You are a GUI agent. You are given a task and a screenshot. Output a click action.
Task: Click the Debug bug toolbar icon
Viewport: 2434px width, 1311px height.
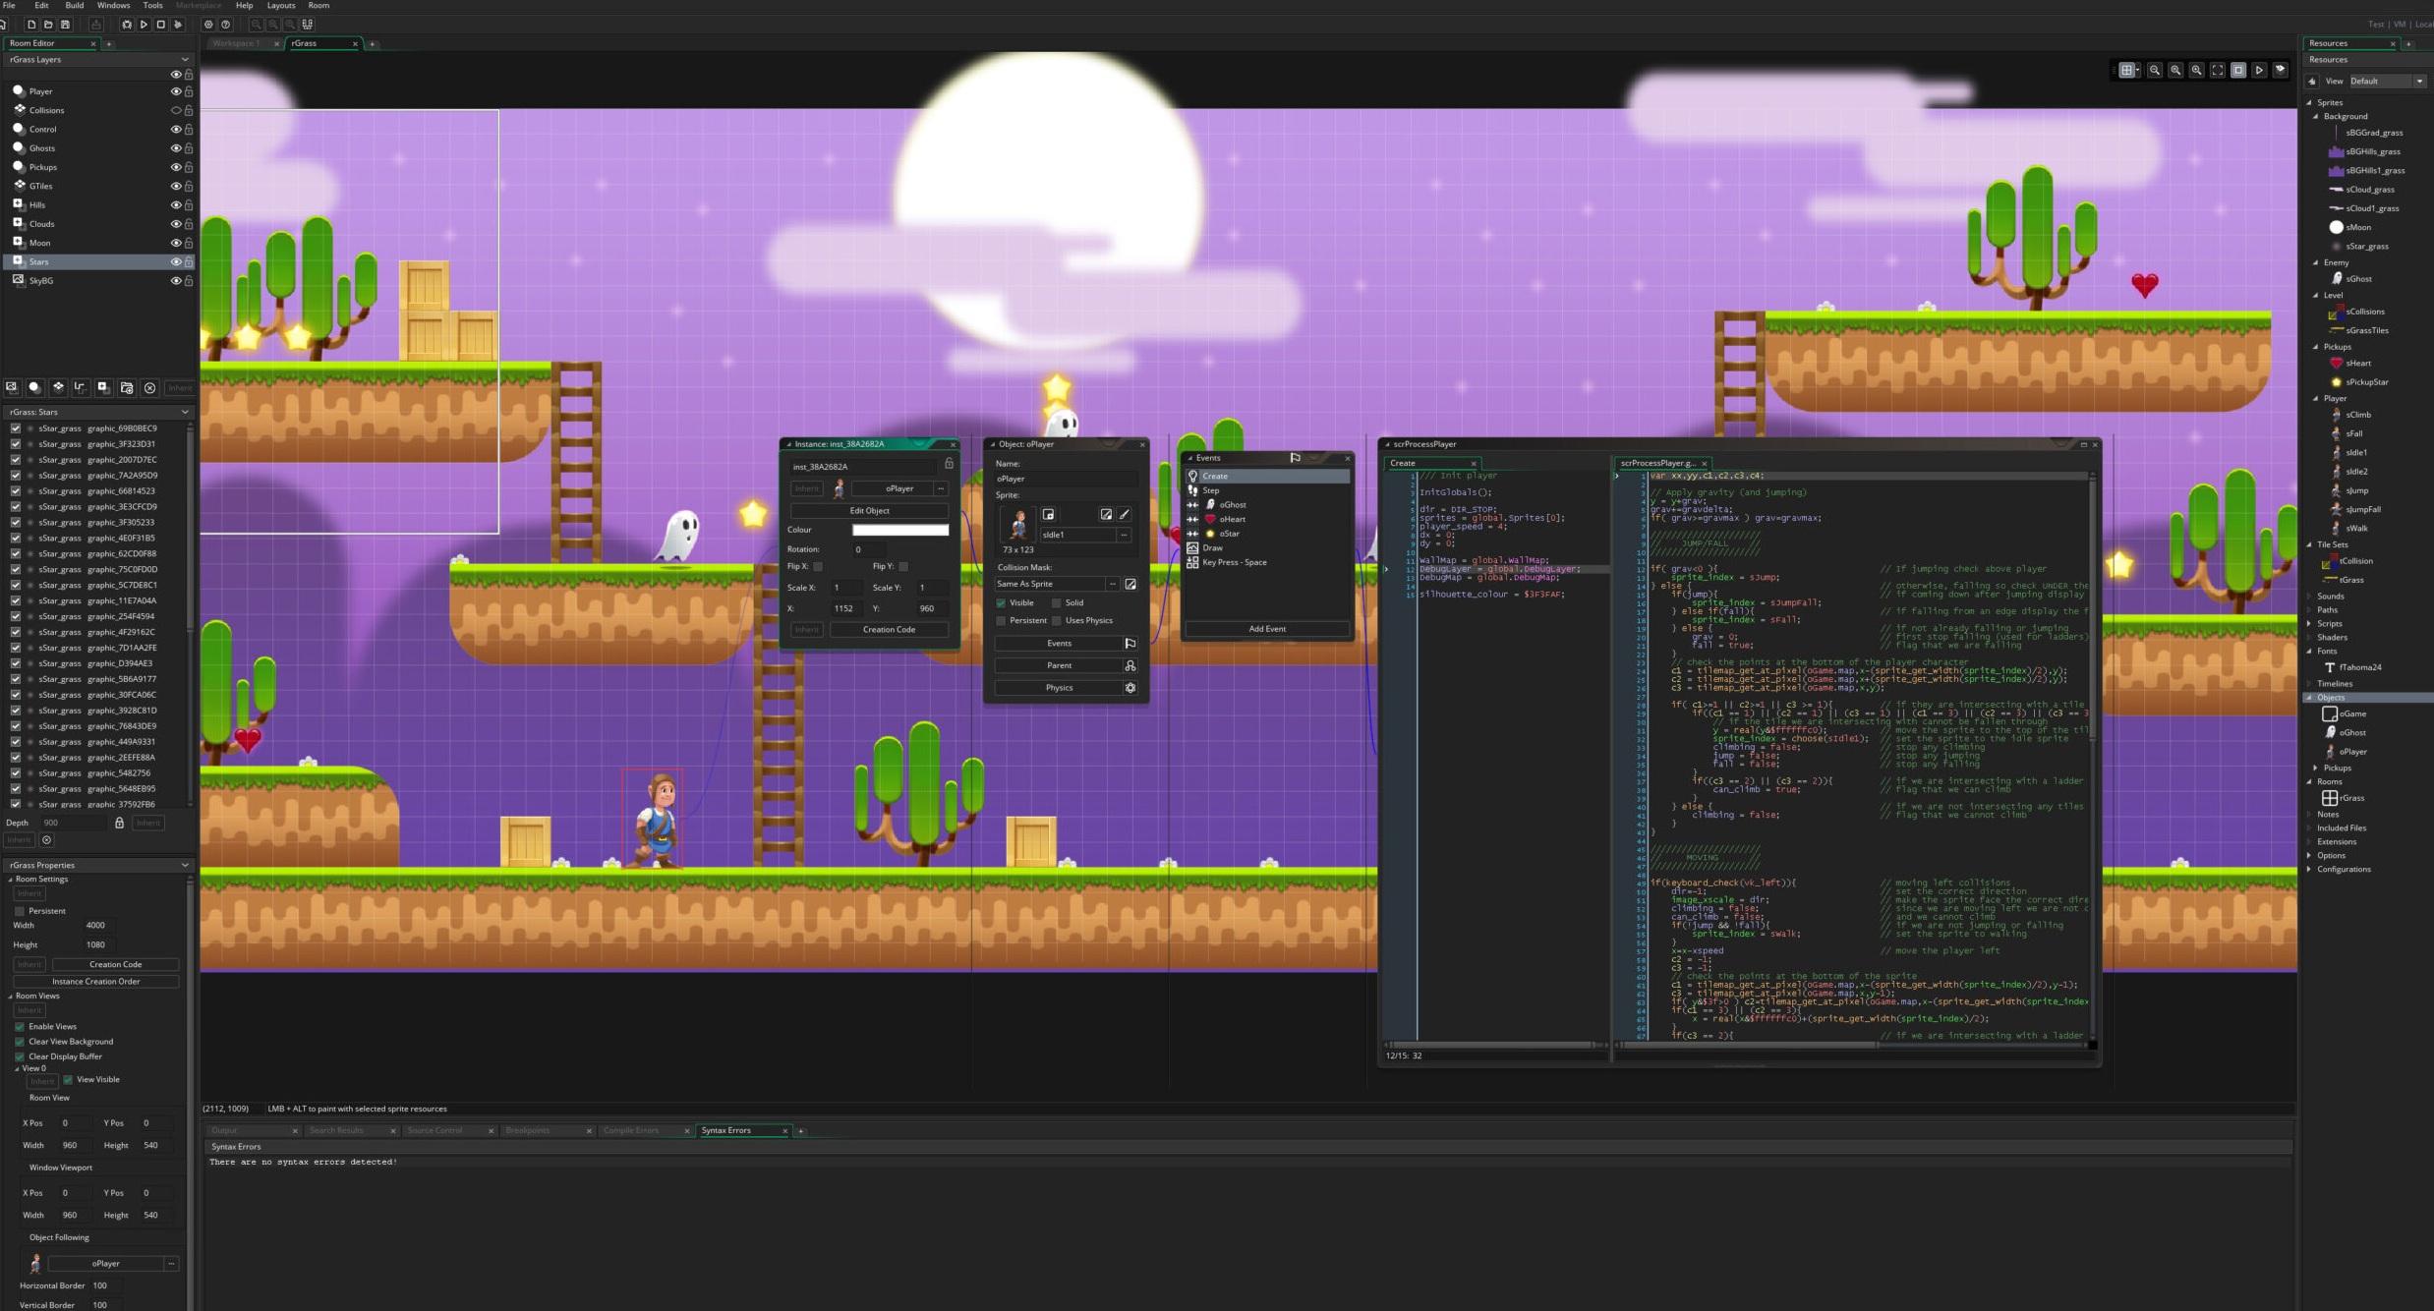[x=127, y=25]
